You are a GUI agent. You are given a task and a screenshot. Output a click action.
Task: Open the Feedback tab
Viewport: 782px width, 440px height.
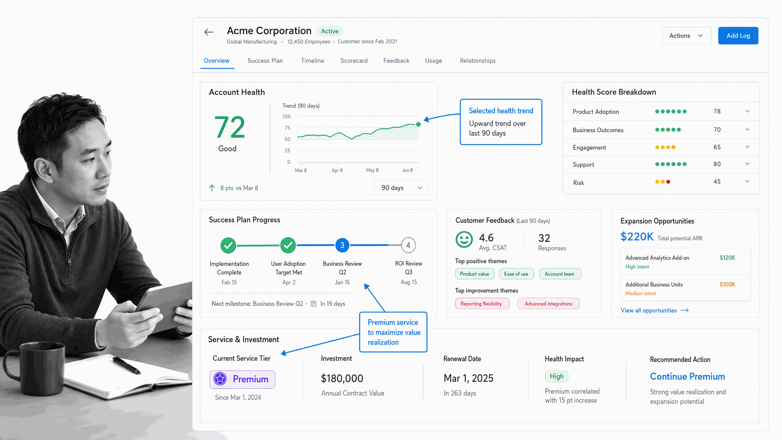396,61
